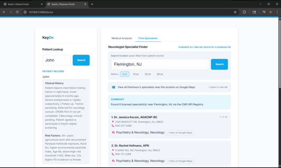Click the browser address bar URL
This screenshot has height=168, width=281.
point(41,12)
